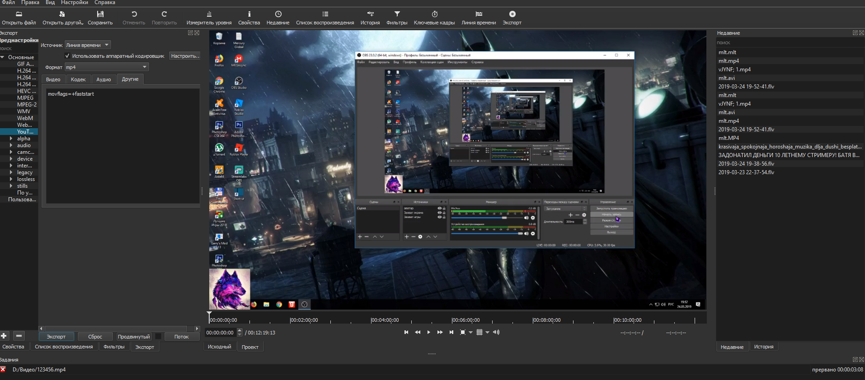Click the plus icon to add preset

pos(4,336)
